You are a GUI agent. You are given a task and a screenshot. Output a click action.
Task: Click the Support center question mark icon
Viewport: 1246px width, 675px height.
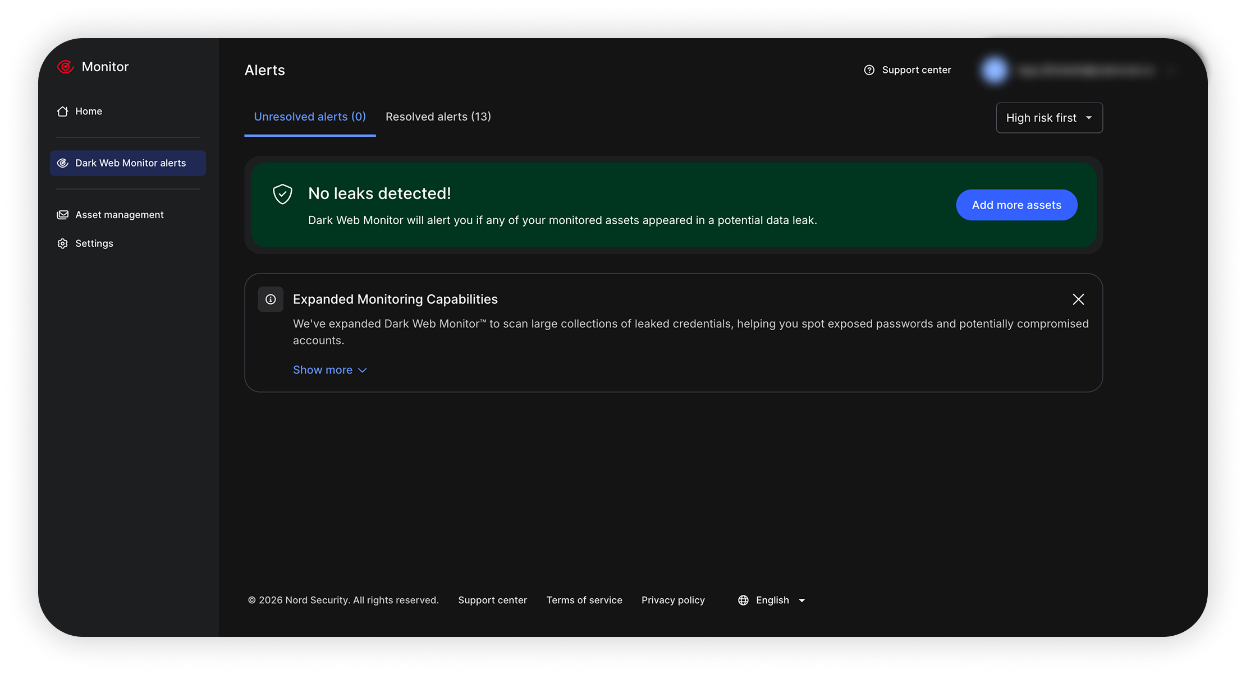click(869, 70)
